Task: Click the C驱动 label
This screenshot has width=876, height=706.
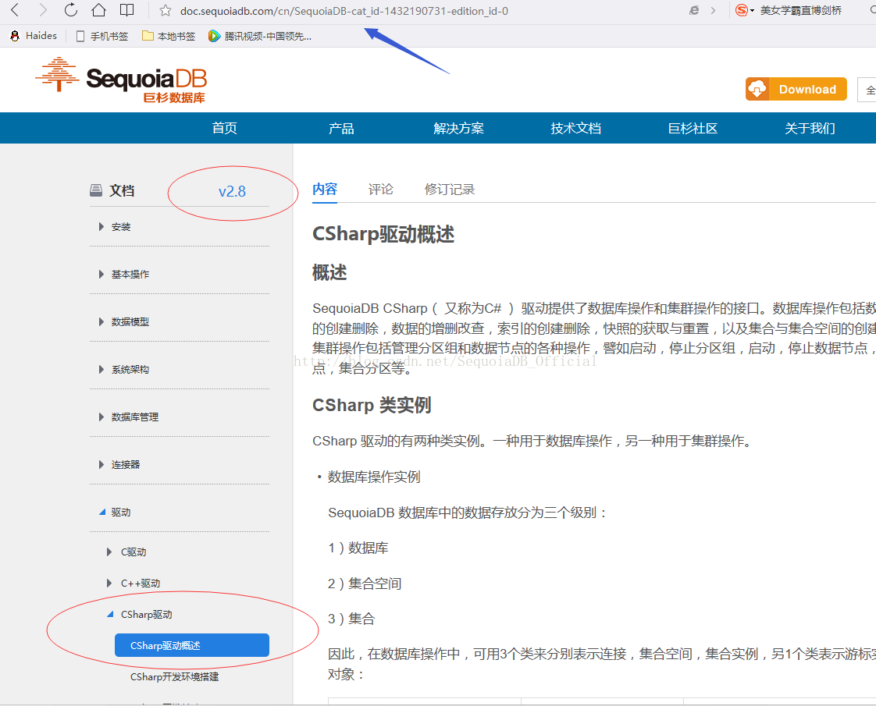Action: tap(134, 552)
